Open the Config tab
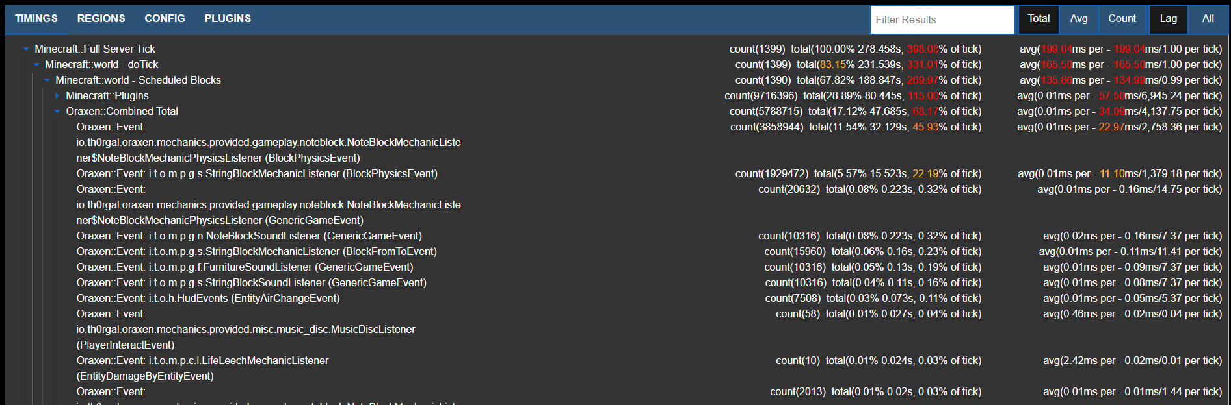This screenshot has width=1231, height=405. point(165,19)
